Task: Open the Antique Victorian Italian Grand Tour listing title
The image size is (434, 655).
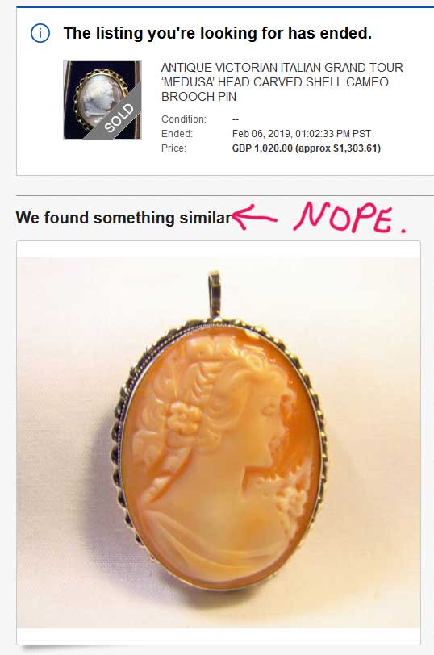Action: coord(282,82)
